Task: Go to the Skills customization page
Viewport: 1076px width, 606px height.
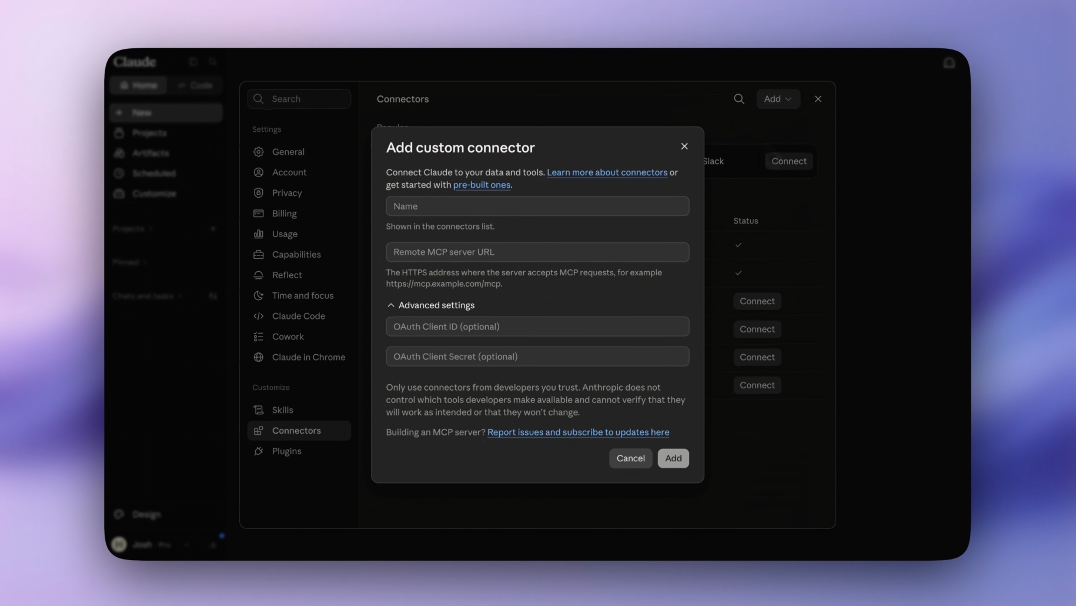Action: click(x=299, y=410)
